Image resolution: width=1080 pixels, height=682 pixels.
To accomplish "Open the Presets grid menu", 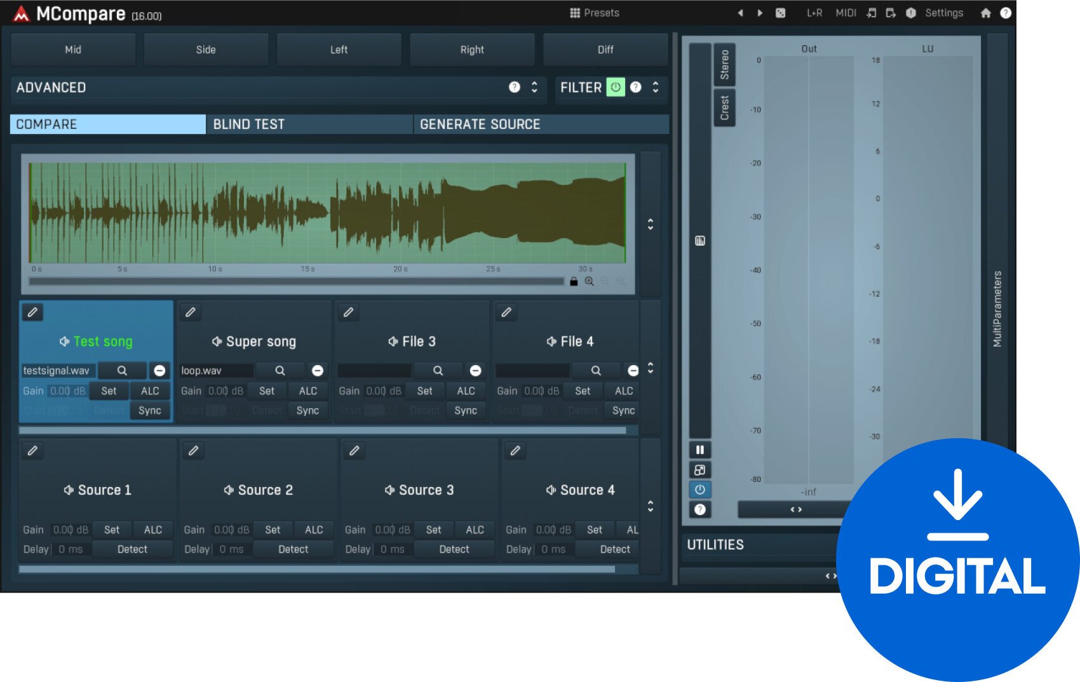I will point(594,13).
